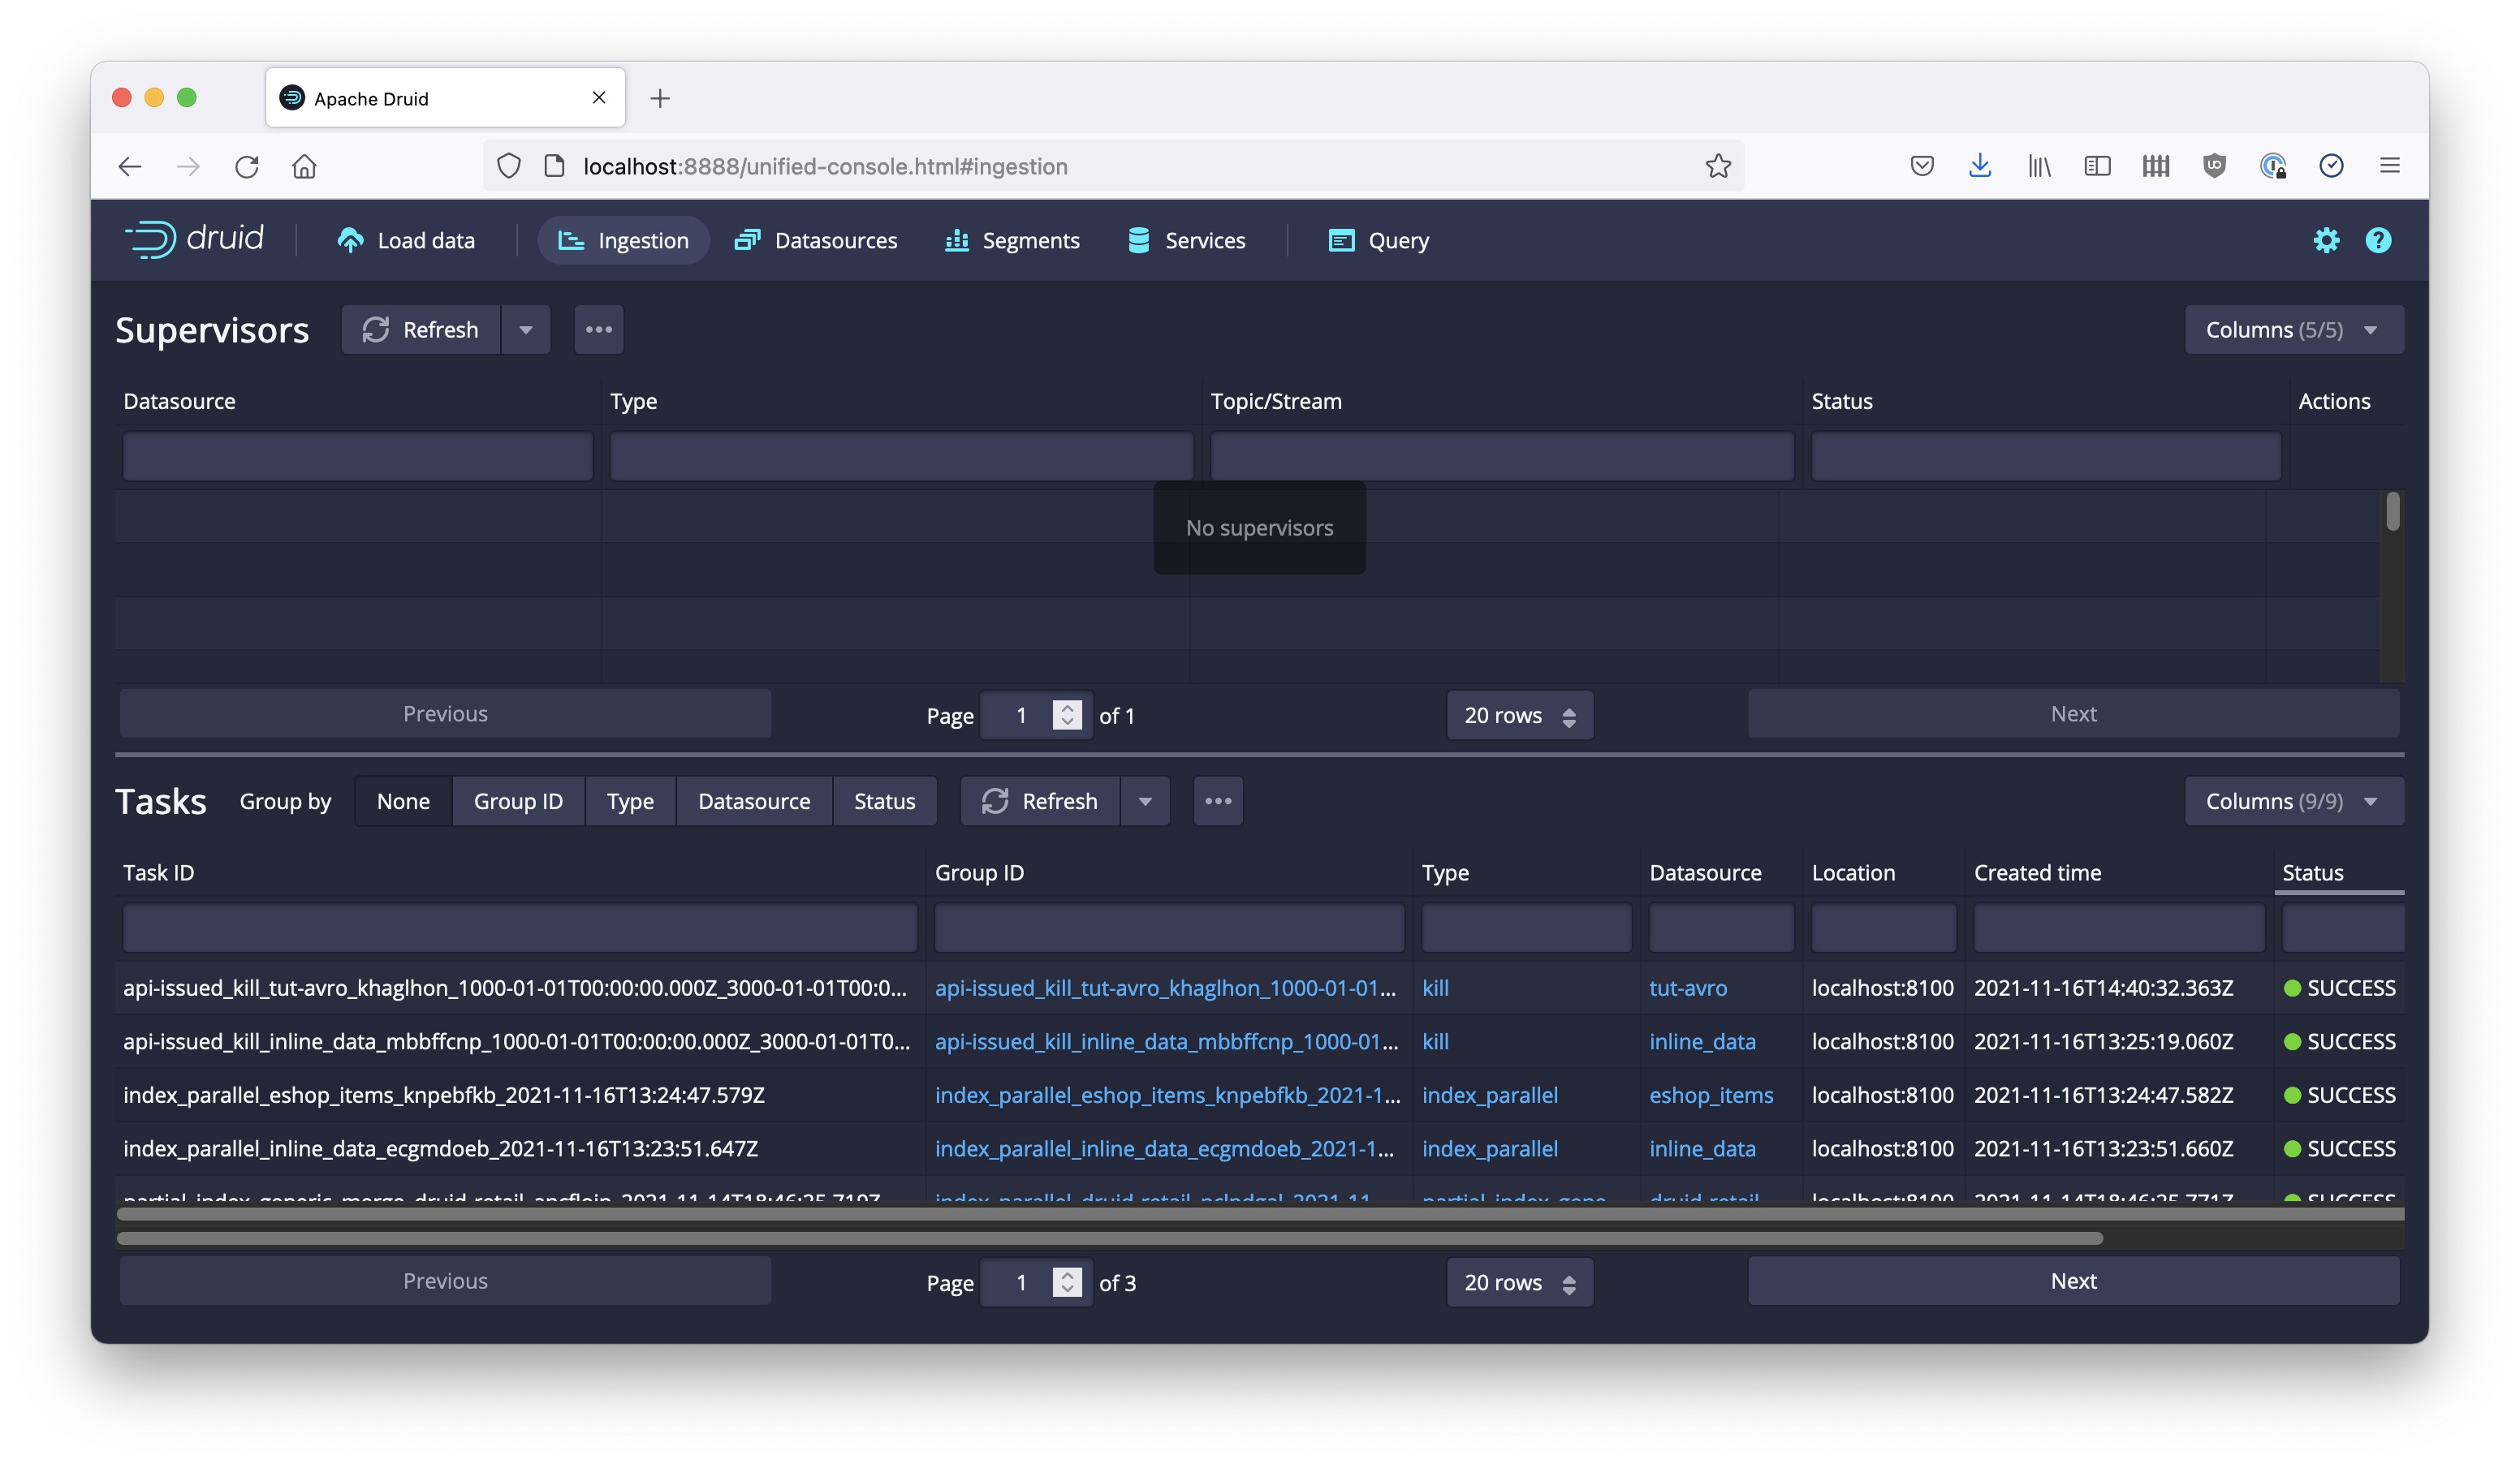
Task: Click Next button under Tasks table
Action: 2072,1281
